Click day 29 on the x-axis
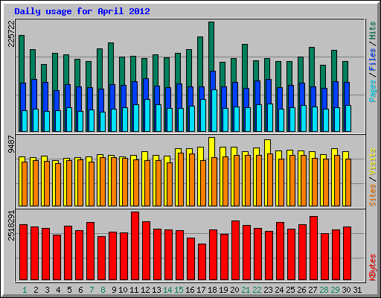381x298 pixels. [x=335, y=290]
